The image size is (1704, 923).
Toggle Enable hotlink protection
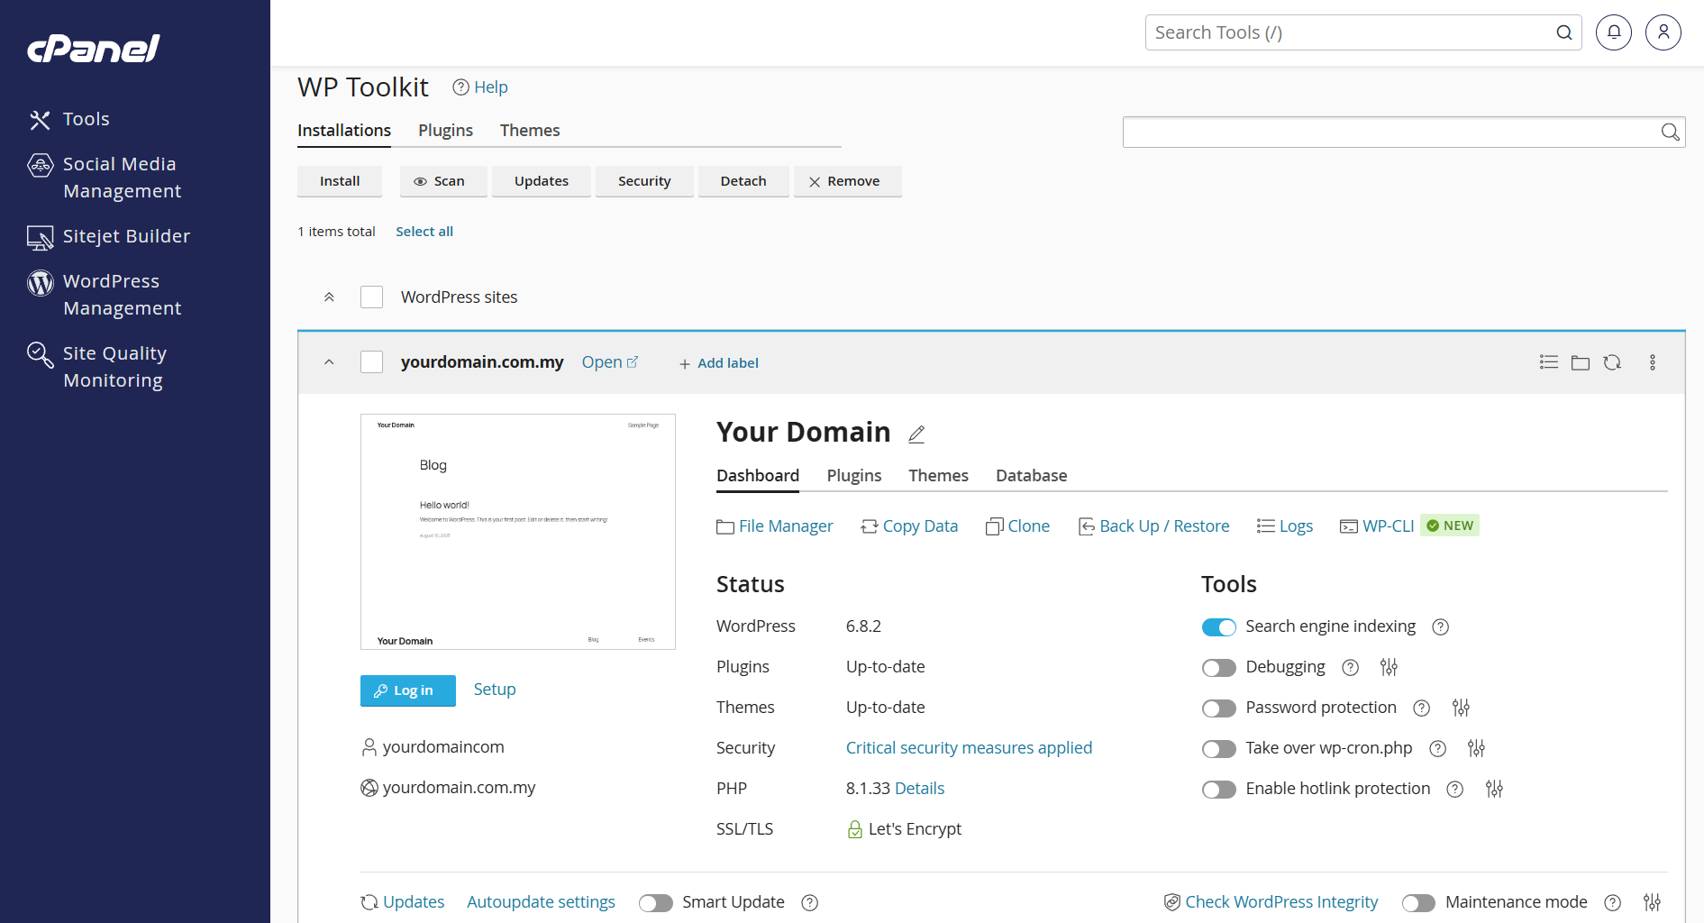tap(1219, 790)
